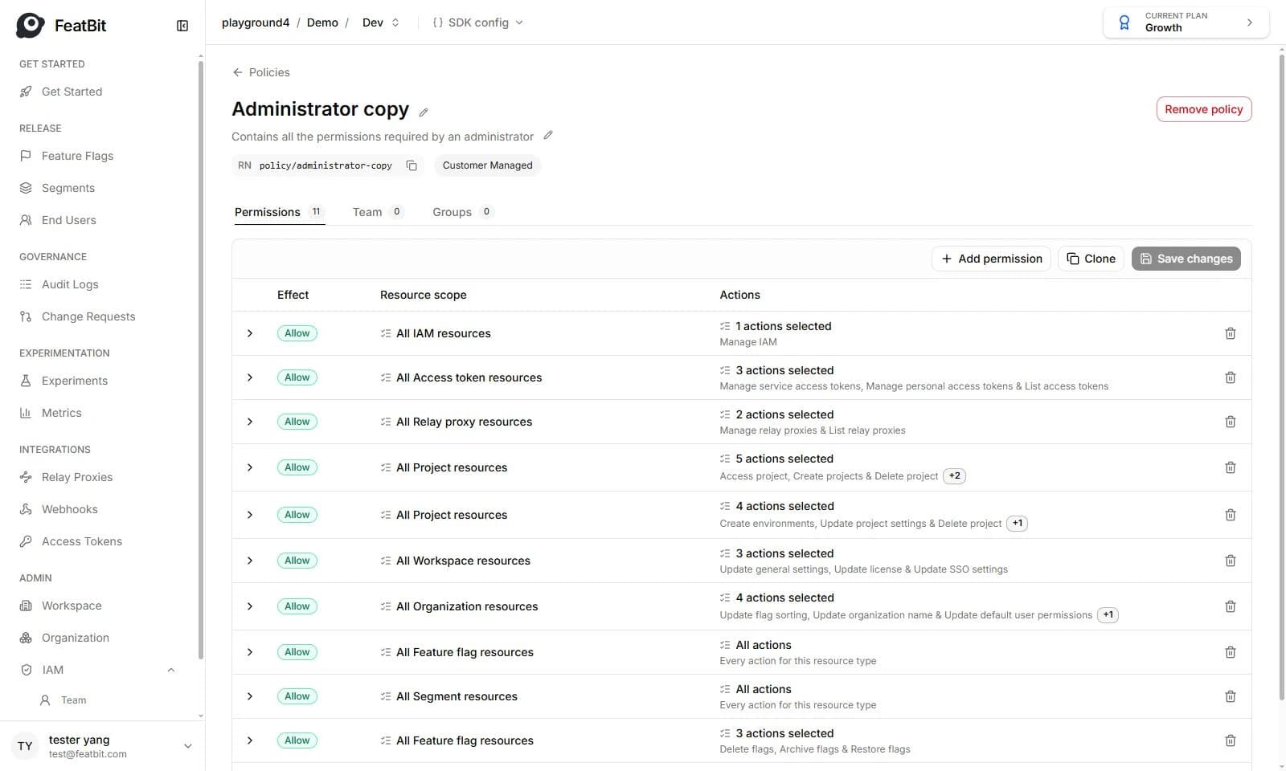The width and height of the screenshot is (1286, 771).
Task: Open the Dev environment switcher
Action: click(x=381, y=22)
